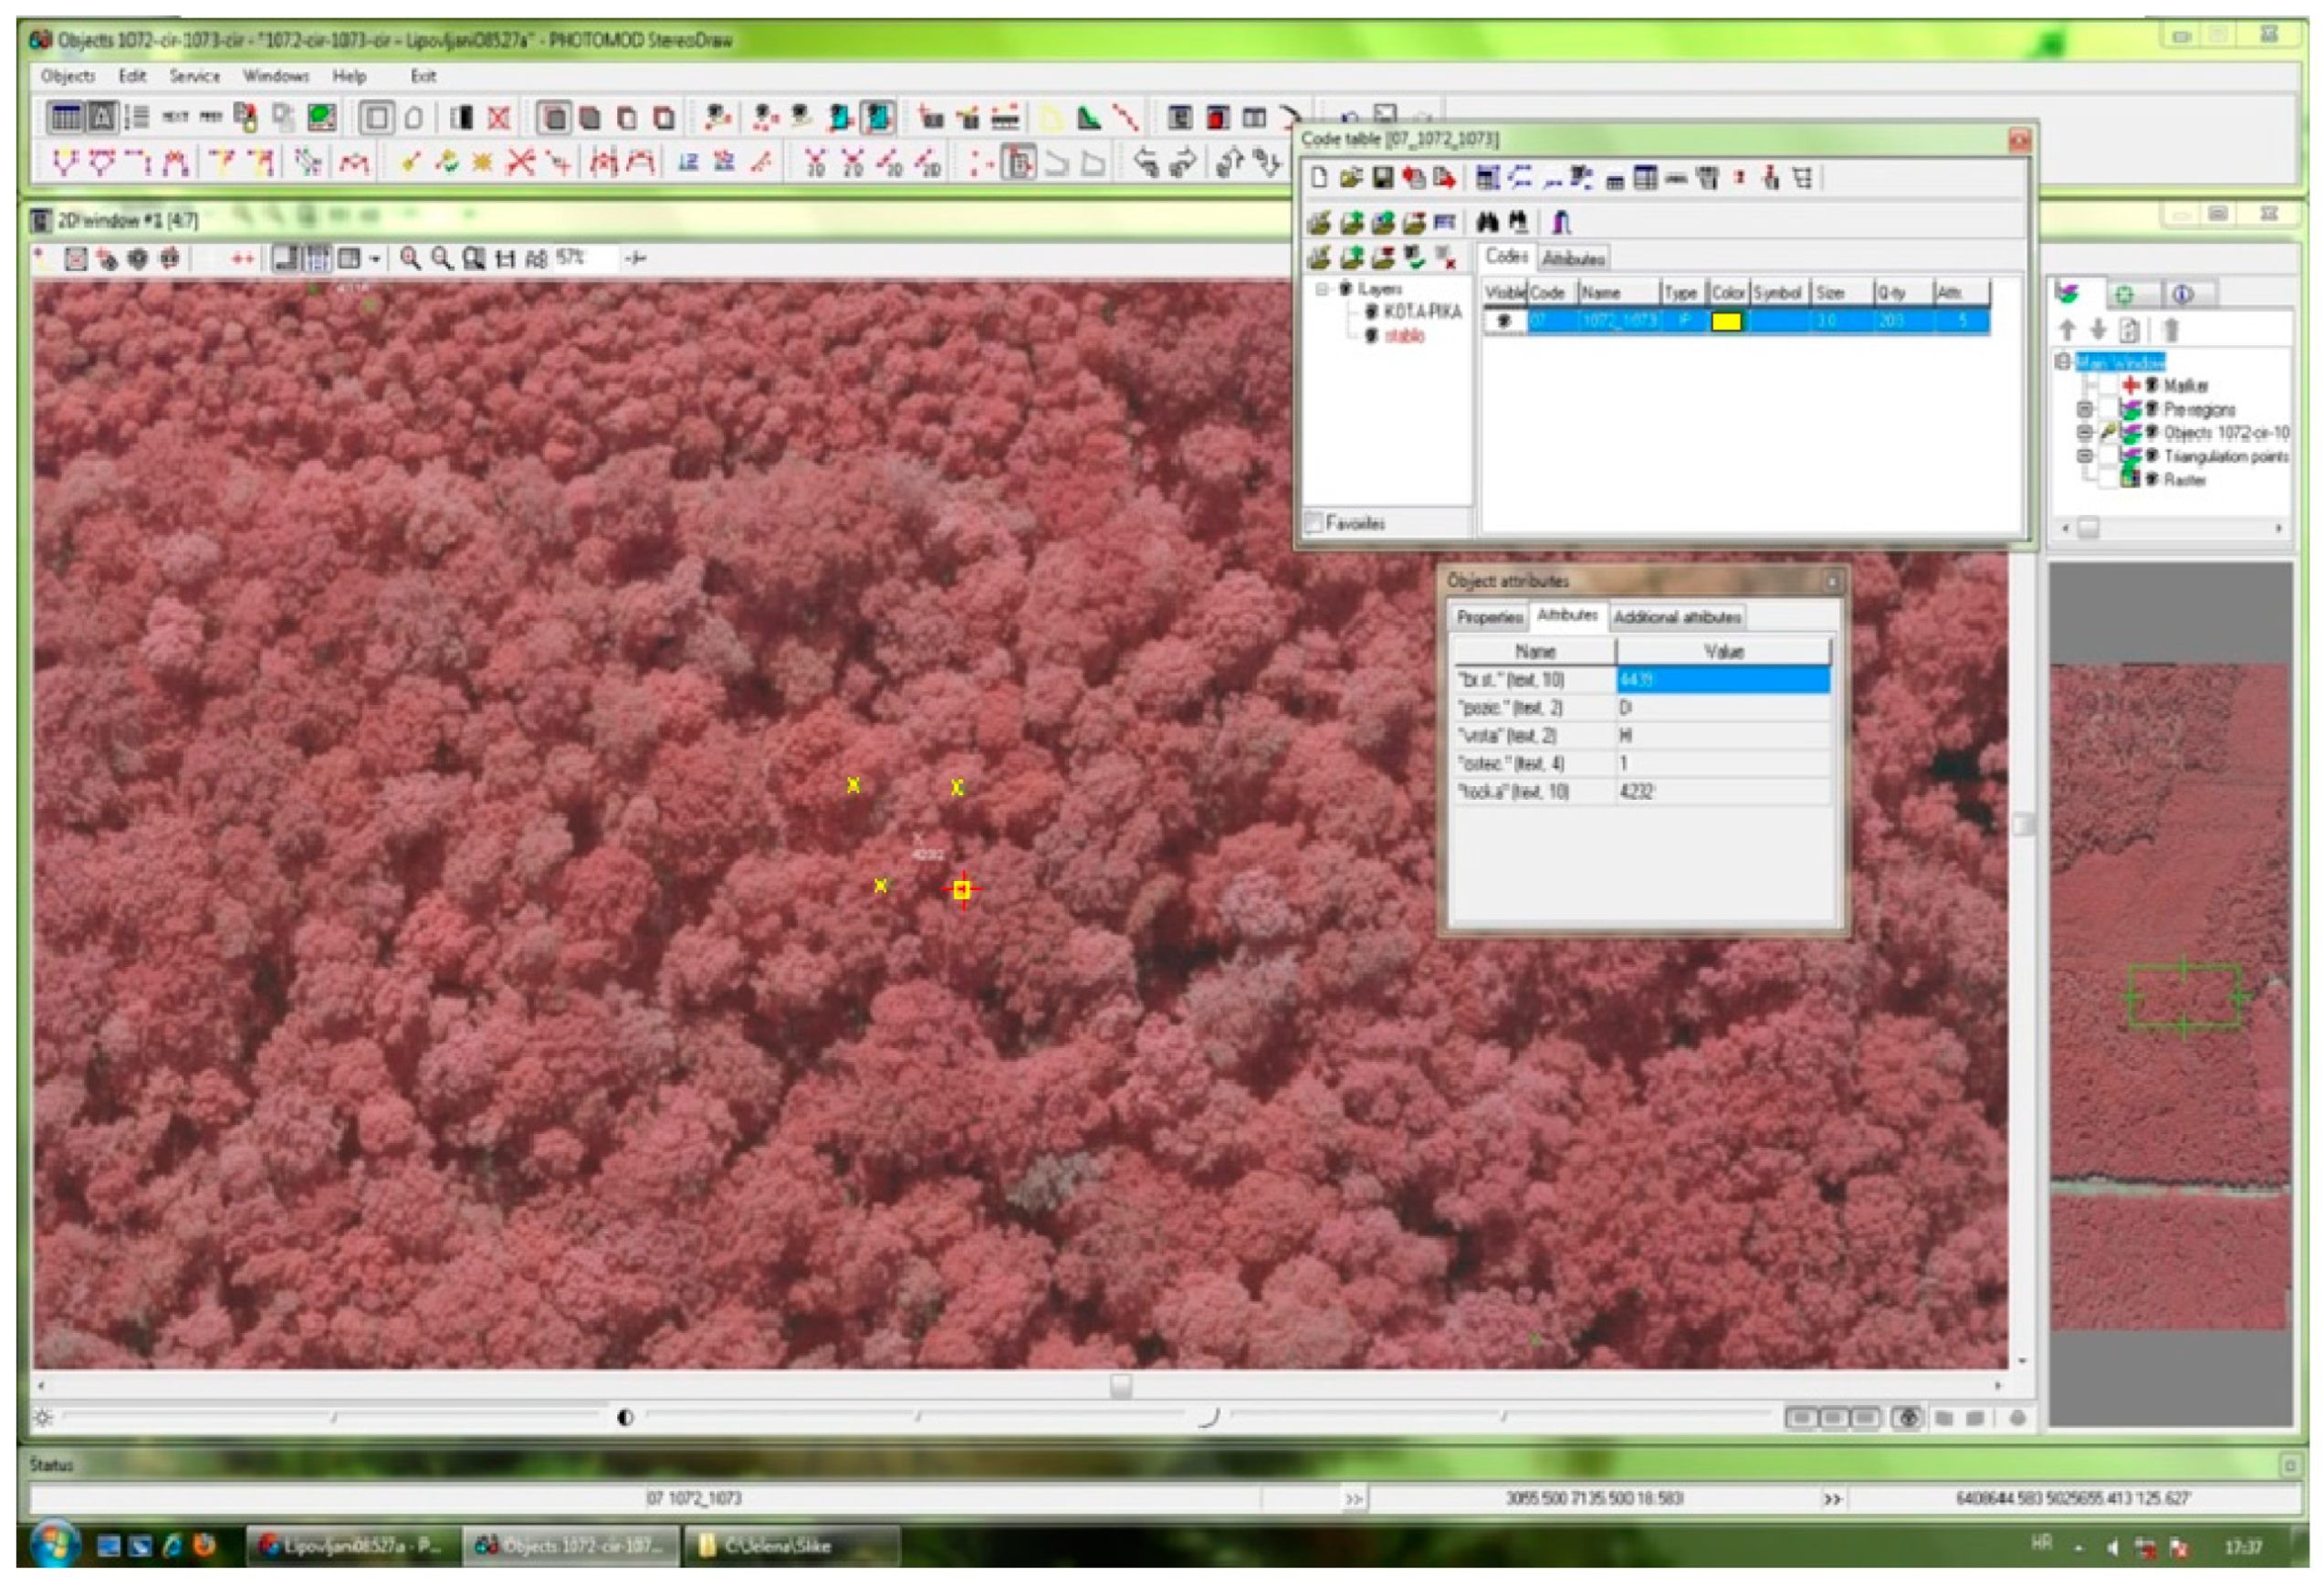
Task: Click the new document icon in Code table
Action: tap(1319, 178)
